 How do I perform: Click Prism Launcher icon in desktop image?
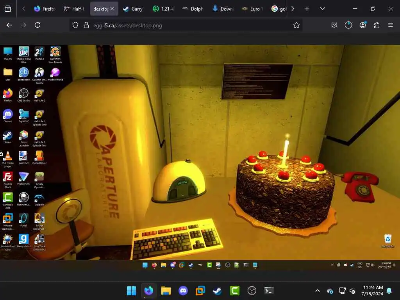point(23,138)
